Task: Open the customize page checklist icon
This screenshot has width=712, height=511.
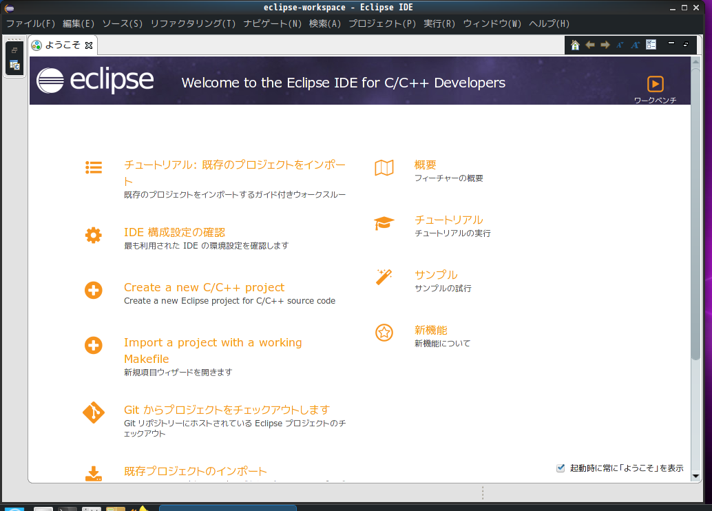Action: [x=651, y=45]
